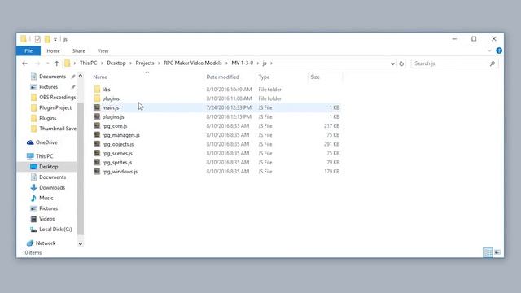The width and height of the screenshot is (521, 293).
Task: Sort by the Size column header
Action: click(x=315, y=77)
